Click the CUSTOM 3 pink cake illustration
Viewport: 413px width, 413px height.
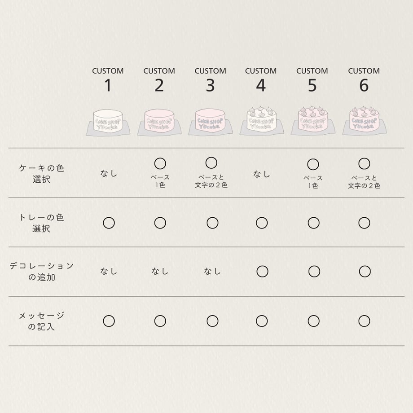[x=210, y=122]
